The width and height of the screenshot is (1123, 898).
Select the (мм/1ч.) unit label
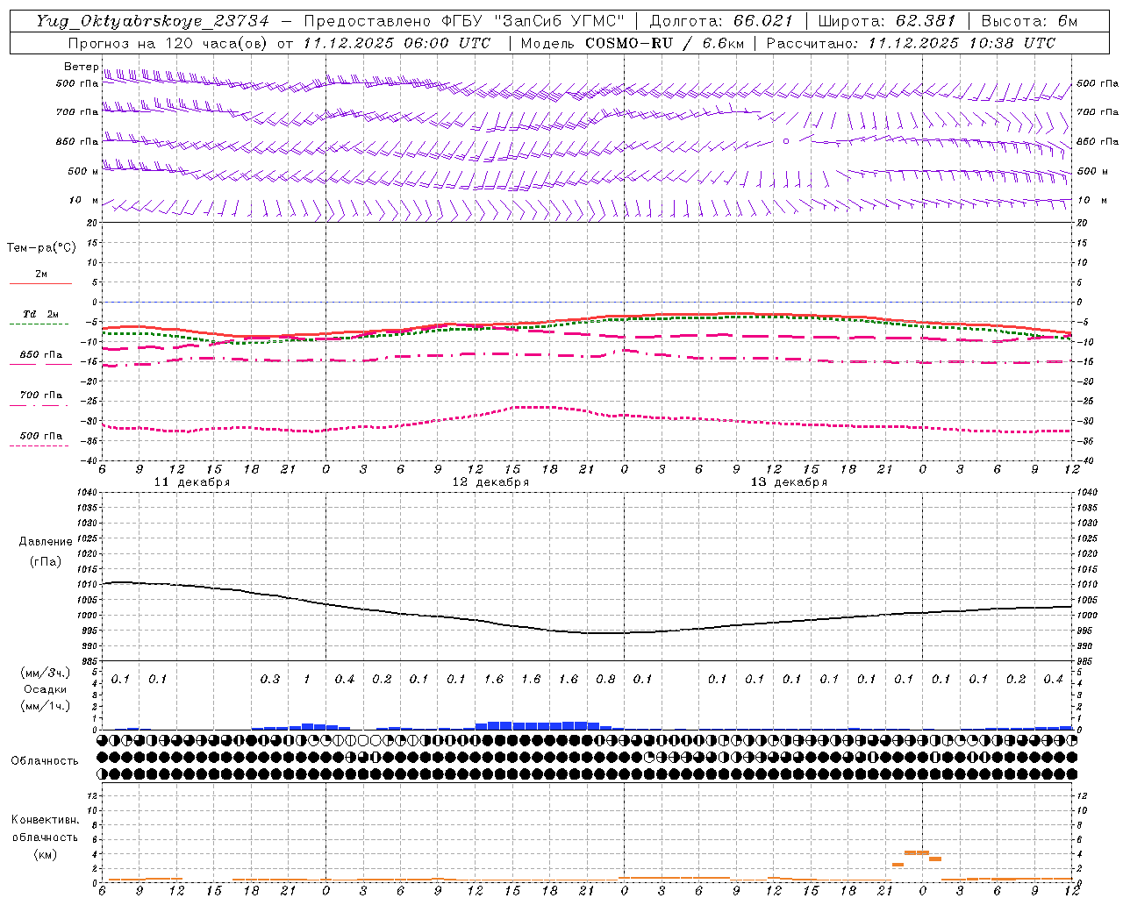pyautogui.click(x=45, y=705)
